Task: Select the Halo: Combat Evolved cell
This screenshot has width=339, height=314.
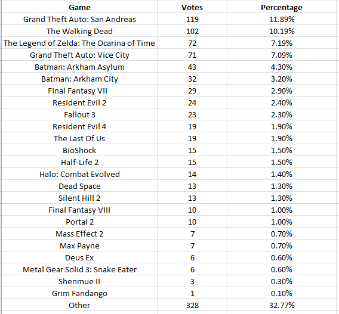Action: (x=79, y=174)
